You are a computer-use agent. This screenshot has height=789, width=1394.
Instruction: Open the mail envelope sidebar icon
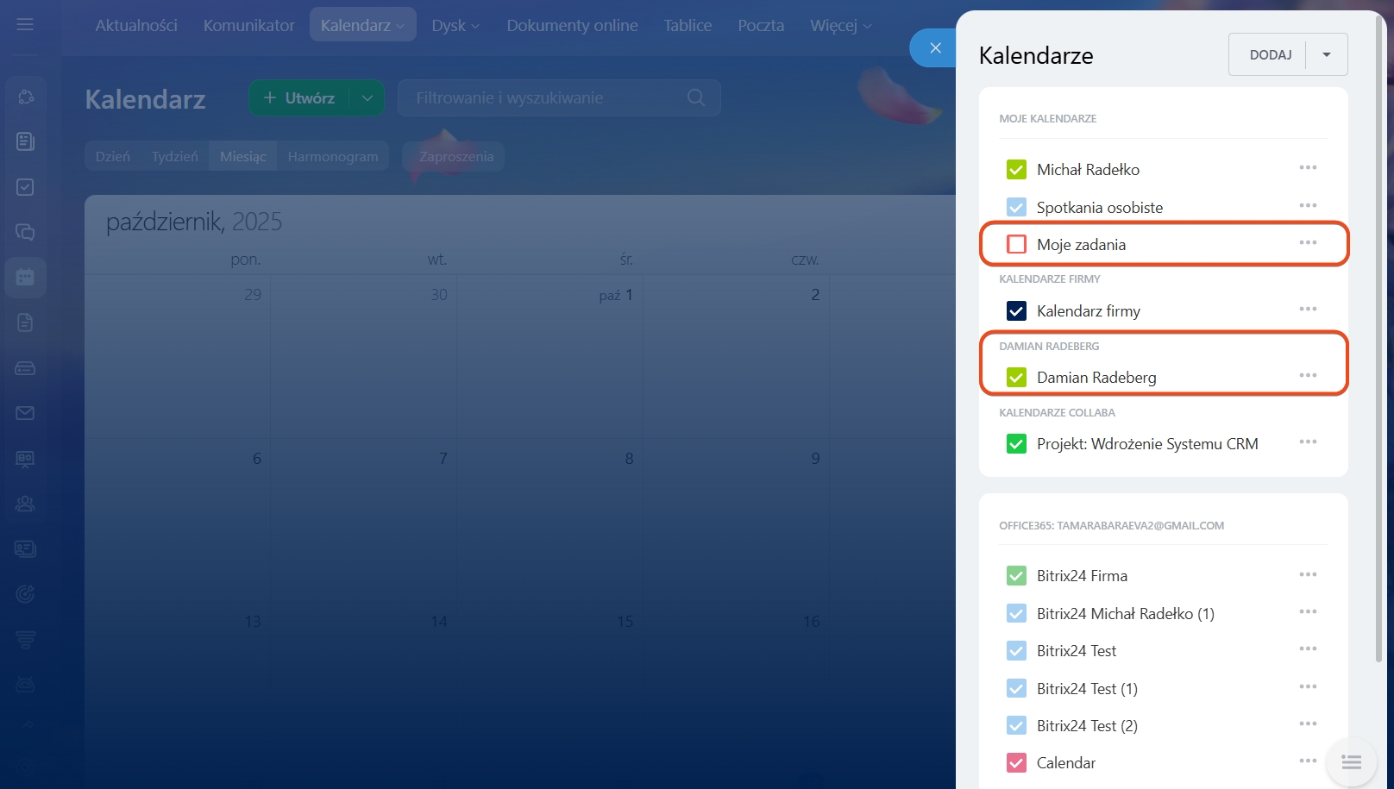pos(25,413)
